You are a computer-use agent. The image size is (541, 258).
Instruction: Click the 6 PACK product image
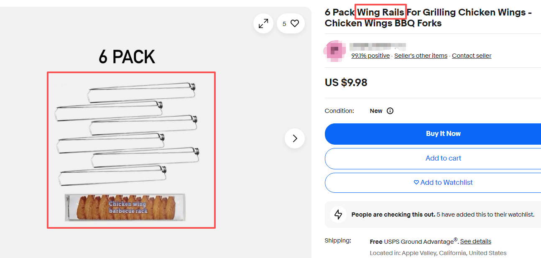click(x=131, y=150)
